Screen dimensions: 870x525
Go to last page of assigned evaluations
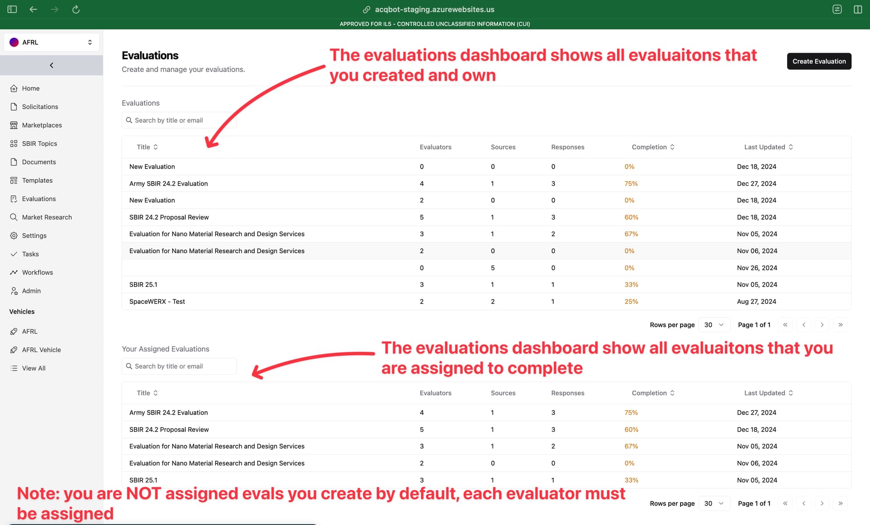tap(841, 503)
